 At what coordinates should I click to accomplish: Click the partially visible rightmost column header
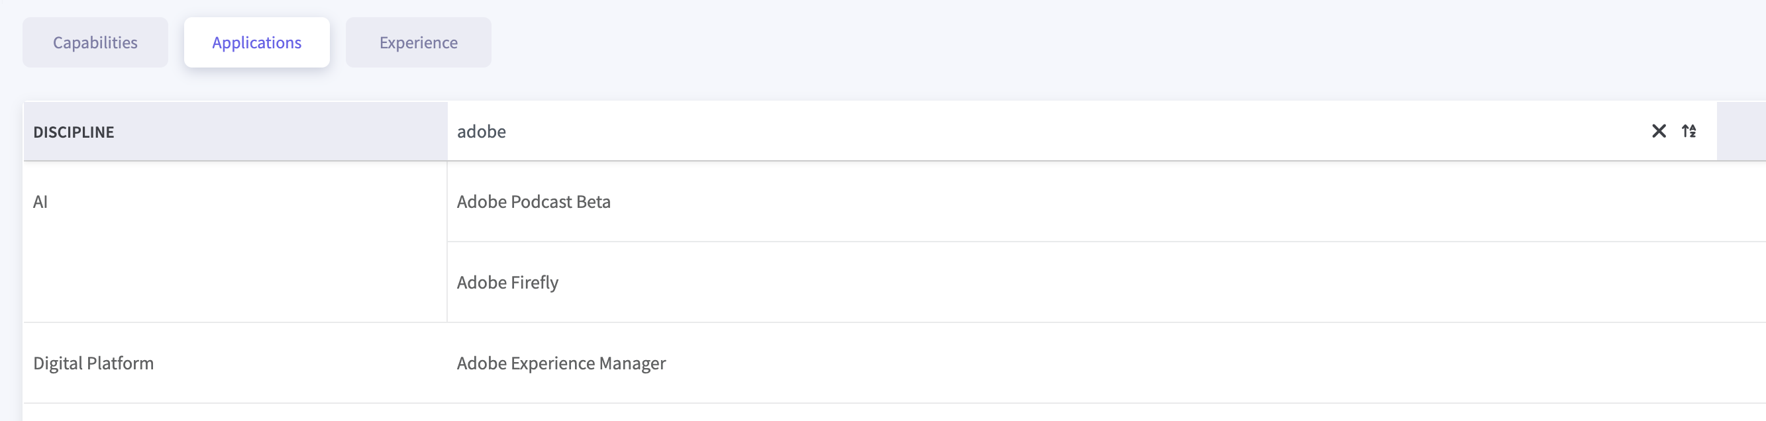point(1741,132)
